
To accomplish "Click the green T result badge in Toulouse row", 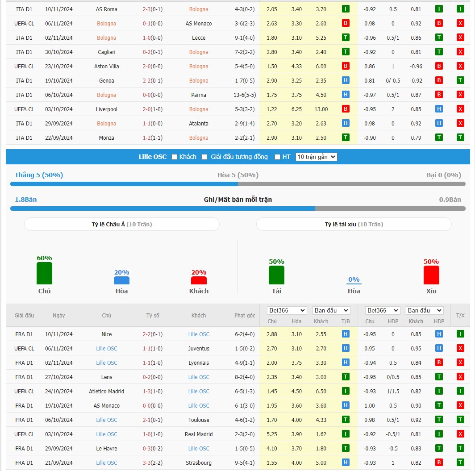I will 346,420.
